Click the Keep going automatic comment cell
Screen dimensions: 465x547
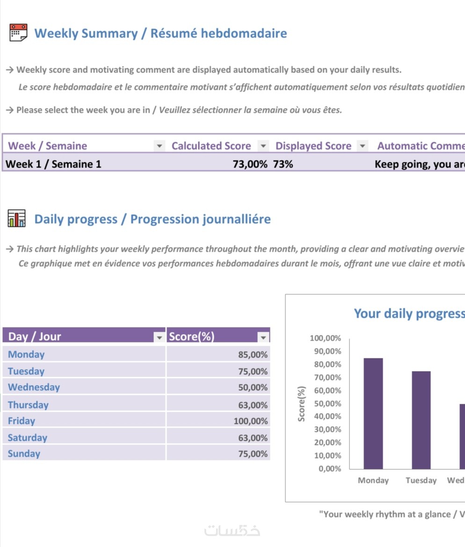[x=419, y=164]
